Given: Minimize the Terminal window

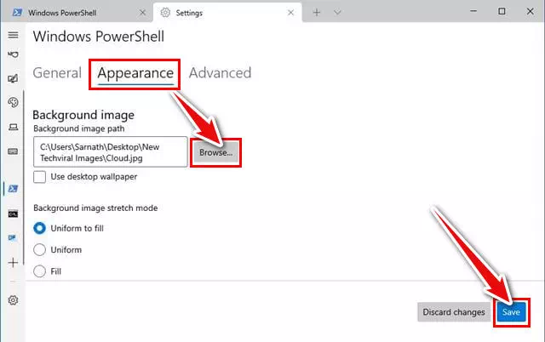Looking at the screenshot, I should (473, 11).
